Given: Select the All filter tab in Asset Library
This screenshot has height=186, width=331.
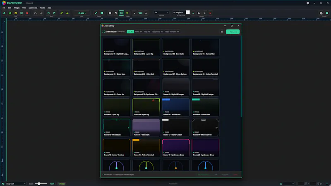Looking at the screenshot, I should (130, 32).
